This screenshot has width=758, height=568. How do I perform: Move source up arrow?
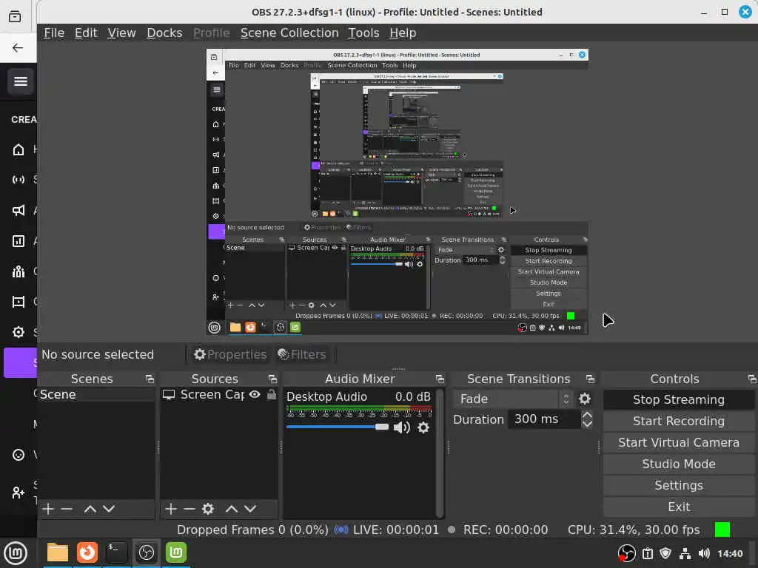232,509
